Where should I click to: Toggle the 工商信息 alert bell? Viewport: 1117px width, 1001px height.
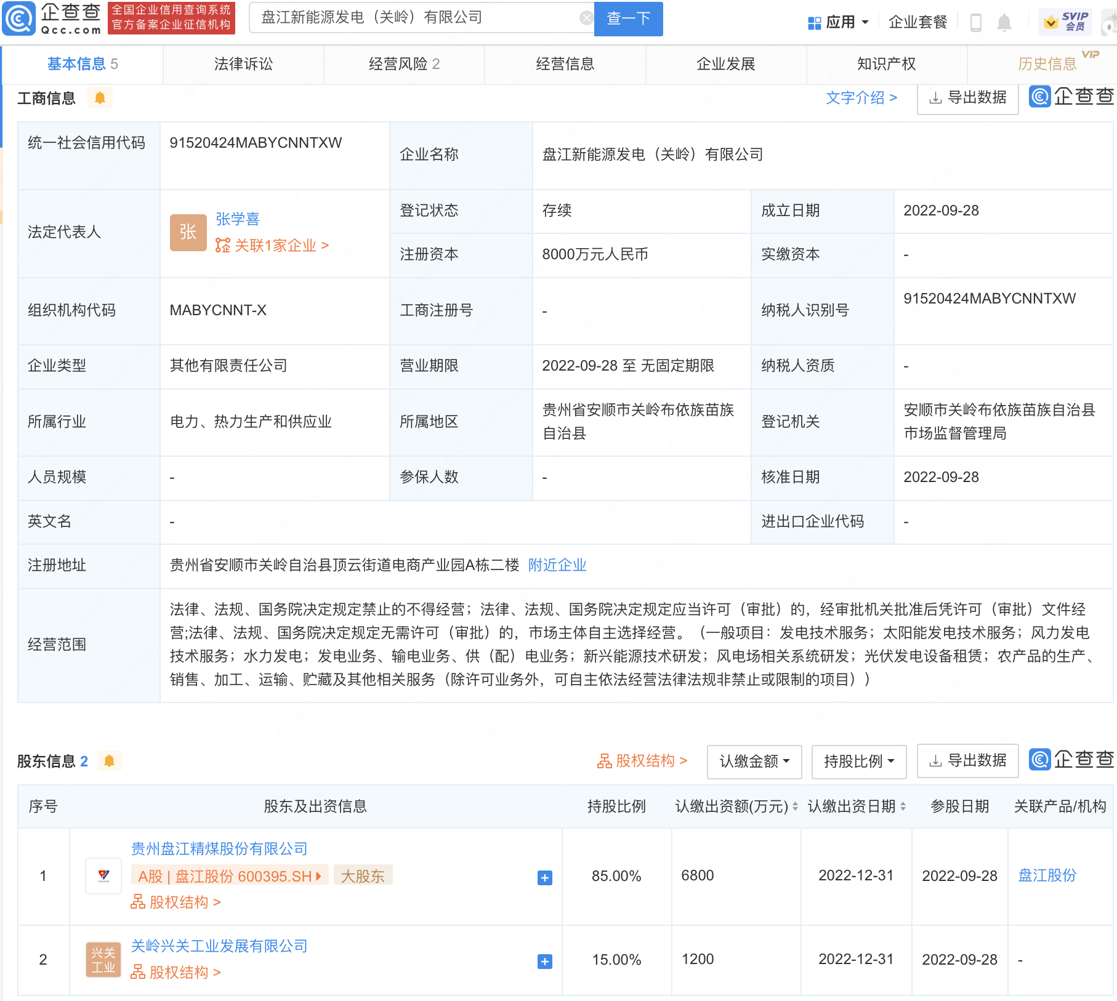(x=100, y=97)
